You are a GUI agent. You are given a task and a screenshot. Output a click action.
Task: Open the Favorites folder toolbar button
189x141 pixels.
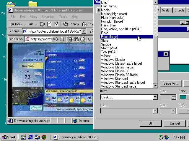click(x=88, y=24)
